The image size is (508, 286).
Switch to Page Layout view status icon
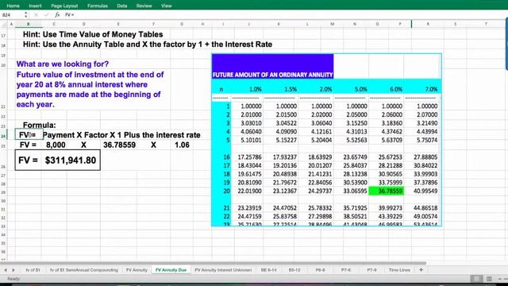pyautogui.click(x=489, y=279)
